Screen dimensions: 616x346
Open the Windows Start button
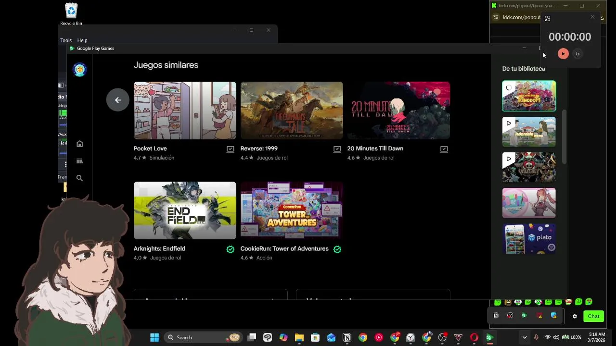click(x=154, y=337)
